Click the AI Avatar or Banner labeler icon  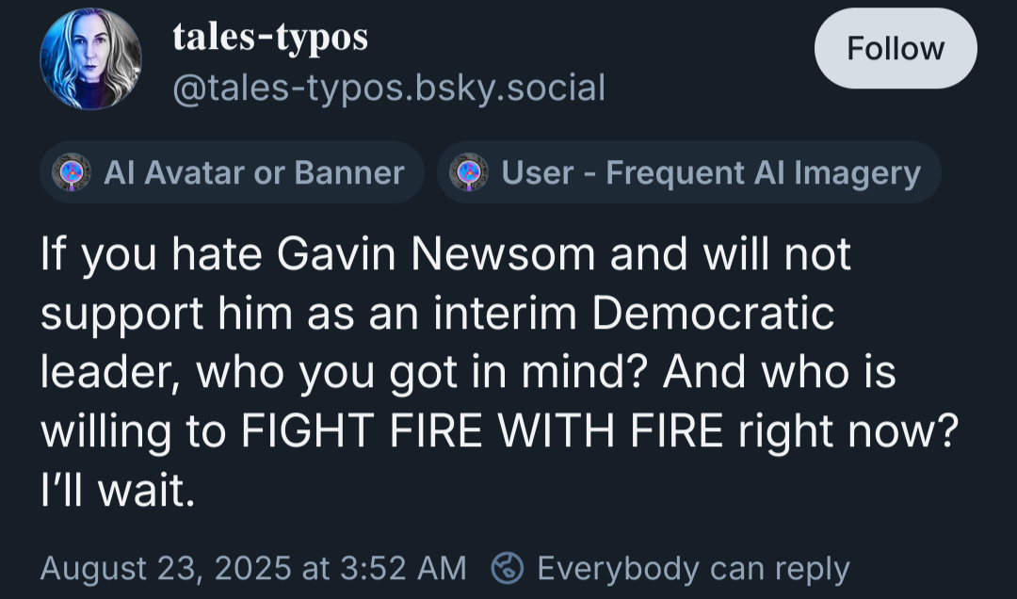(x=71, y=172)
